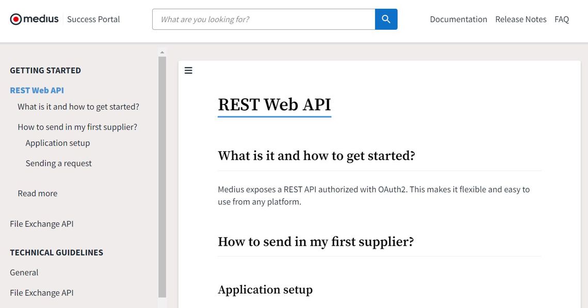This screenshot has height=308, width=588.
Task: Toggle the hamburger menu icon
Action: (x=188, y=71)
